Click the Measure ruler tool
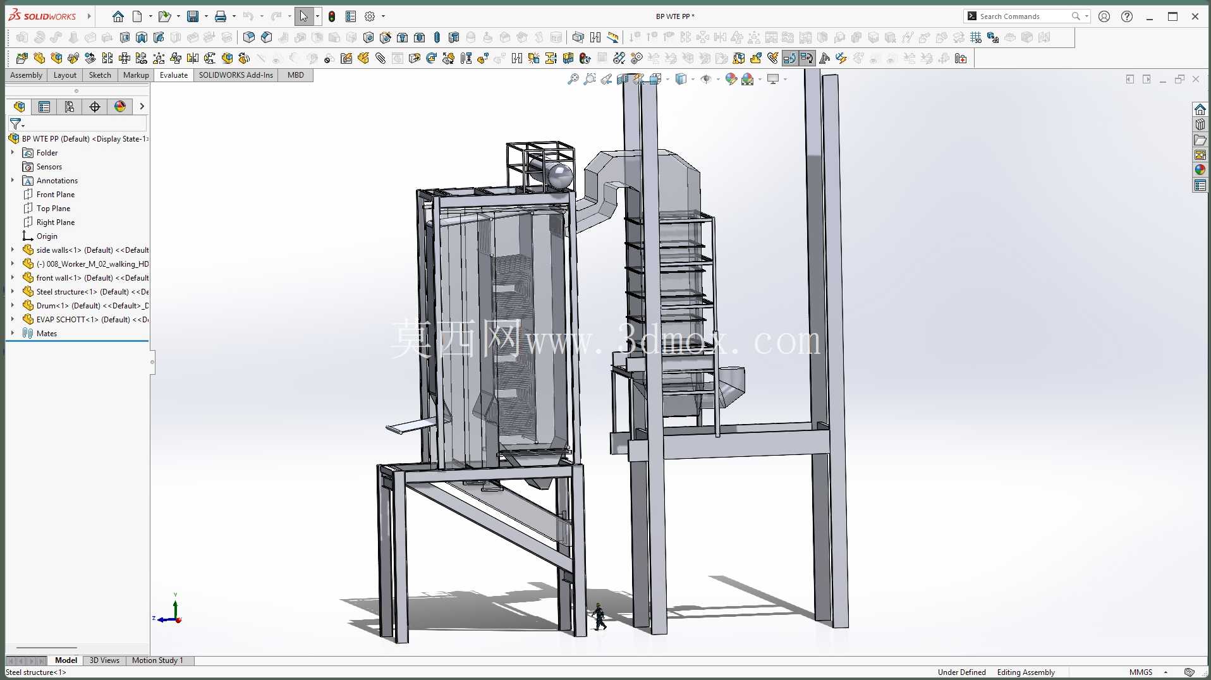The height and width of the screenshot is (680, 1211). coord(612,37)
